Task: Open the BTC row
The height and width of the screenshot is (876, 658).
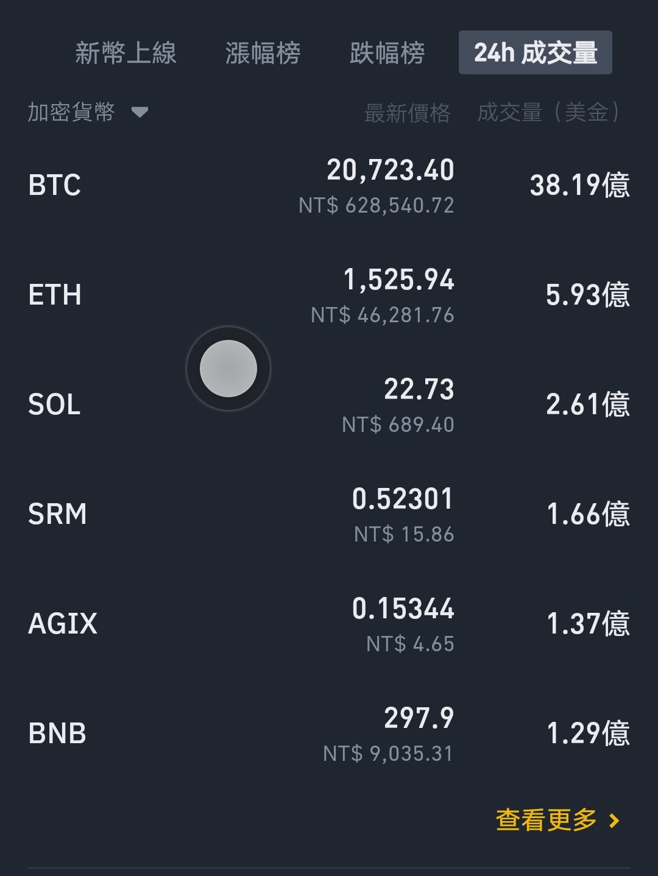Action: (329, 185)
